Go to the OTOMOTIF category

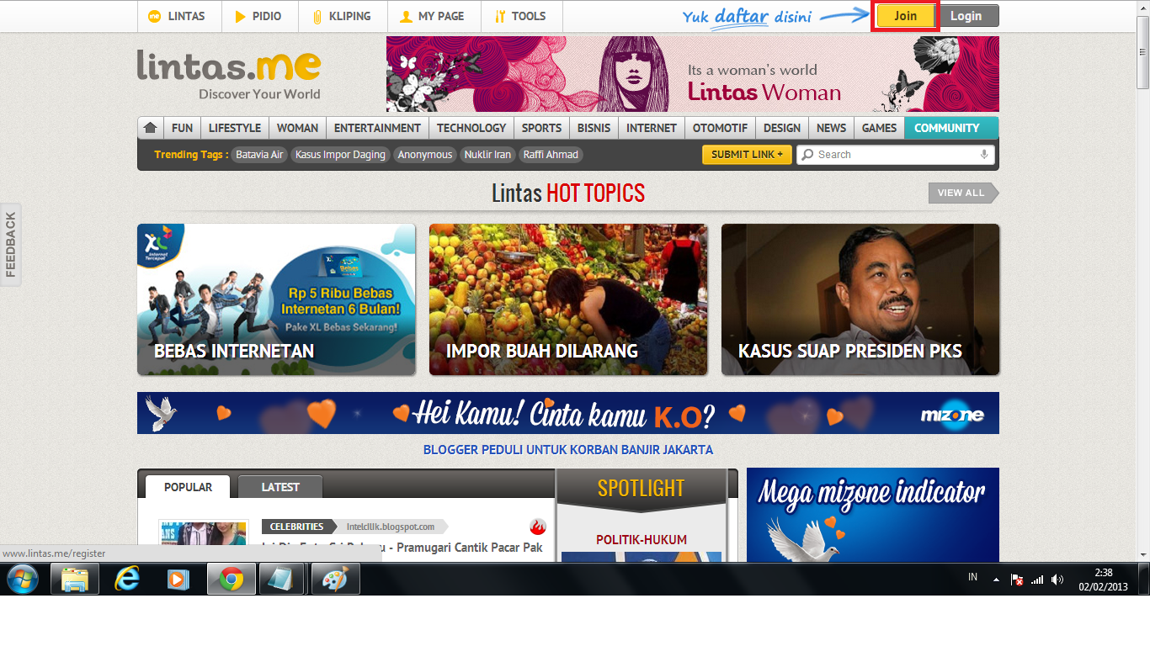pyautogui.click(x=720, y=128)
